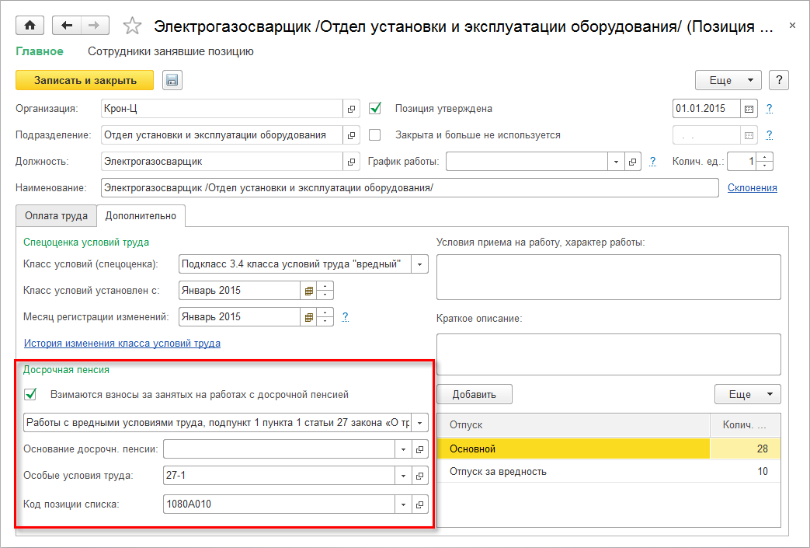Open month picker for Класс условий установлен с
Screen dimensions: 810x548
tap(309, 291)
